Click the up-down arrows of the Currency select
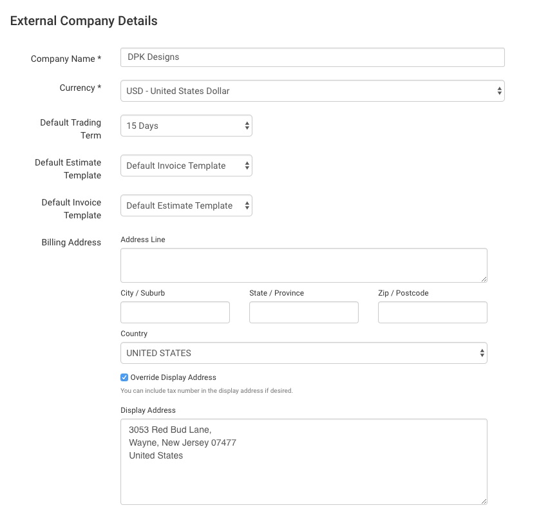This screenshot has height=512, width=559. click(499, 91)
